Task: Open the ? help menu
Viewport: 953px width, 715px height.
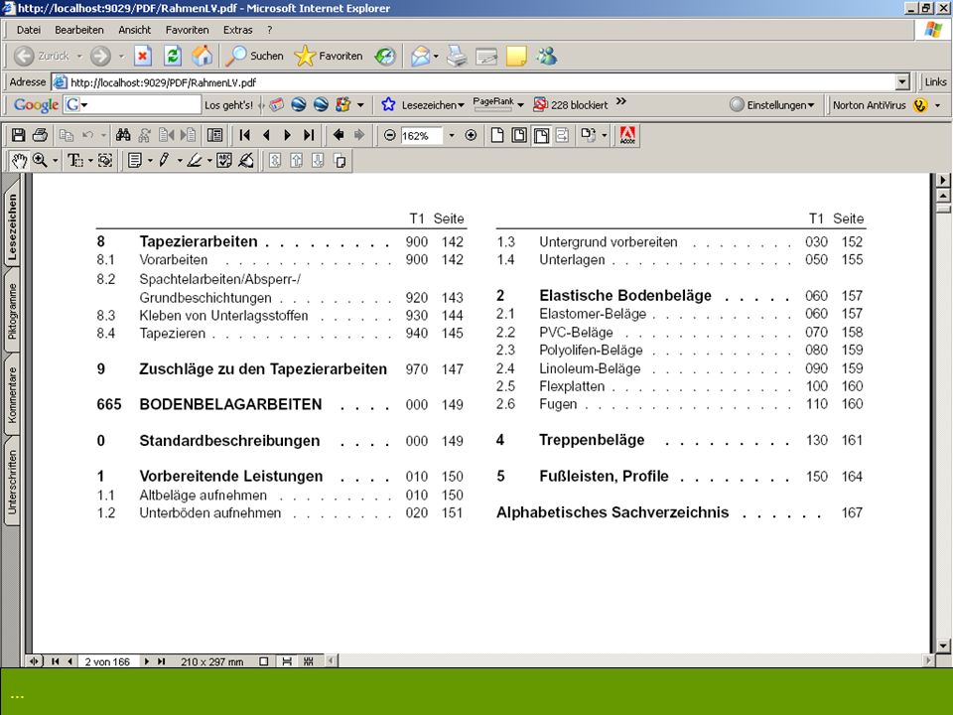Action: [x=269, y=30]
